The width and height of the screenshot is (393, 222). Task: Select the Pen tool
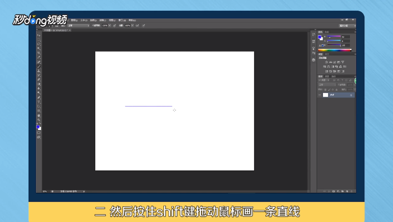pyautogui.click(x=39, y=98)
